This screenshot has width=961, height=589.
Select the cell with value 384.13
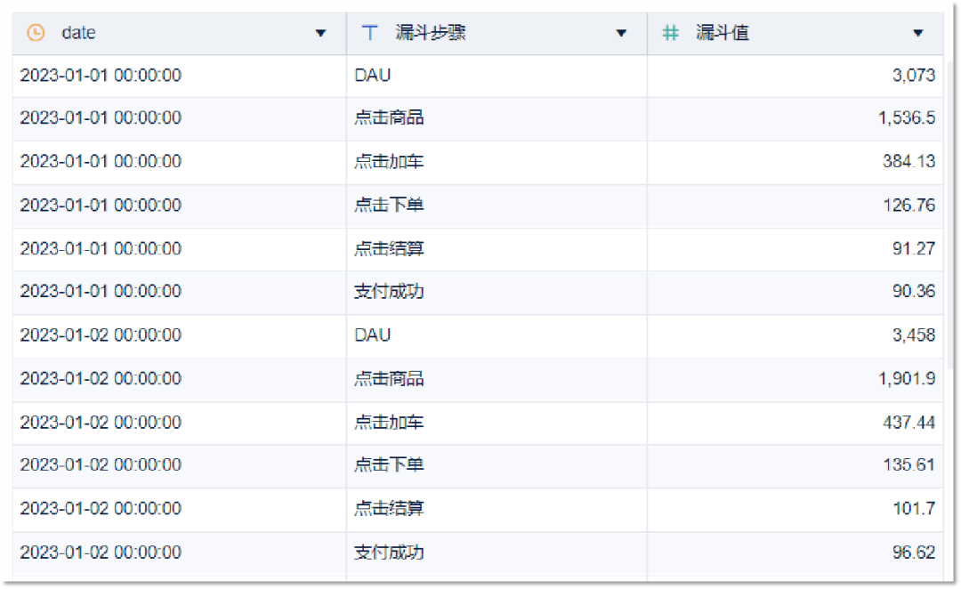pos(795,162)
